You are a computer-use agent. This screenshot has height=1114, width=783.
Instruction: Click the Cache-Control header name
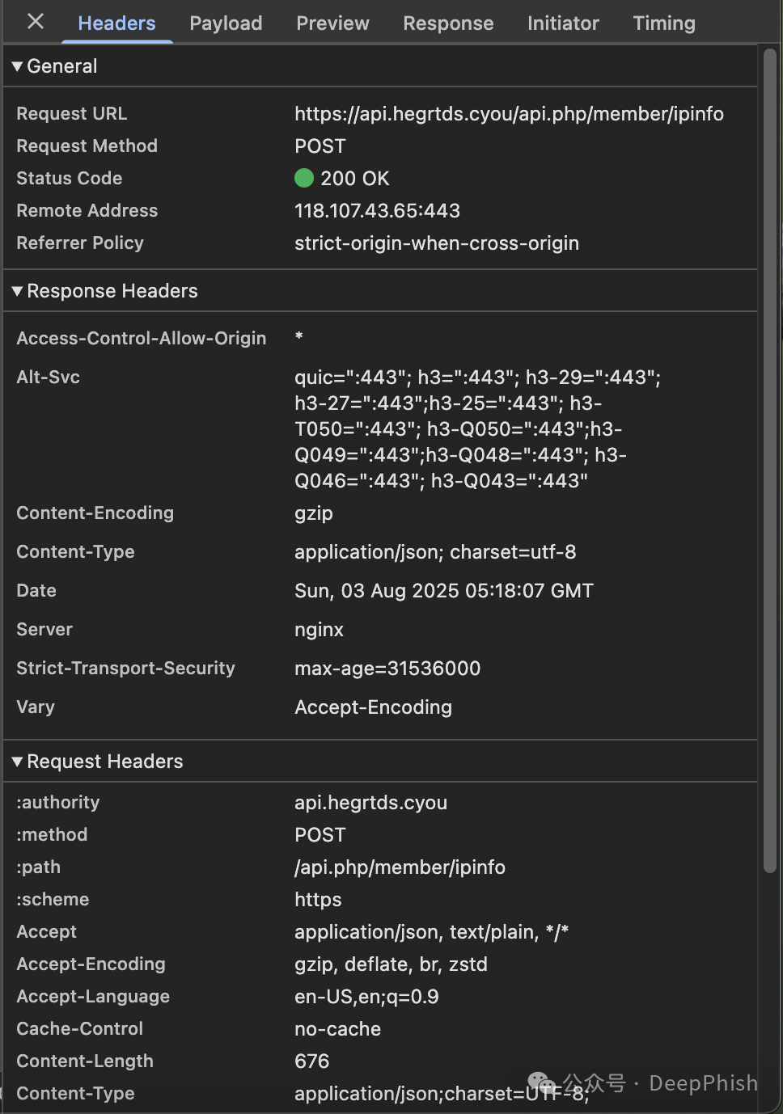click(x=79, y=1029)
